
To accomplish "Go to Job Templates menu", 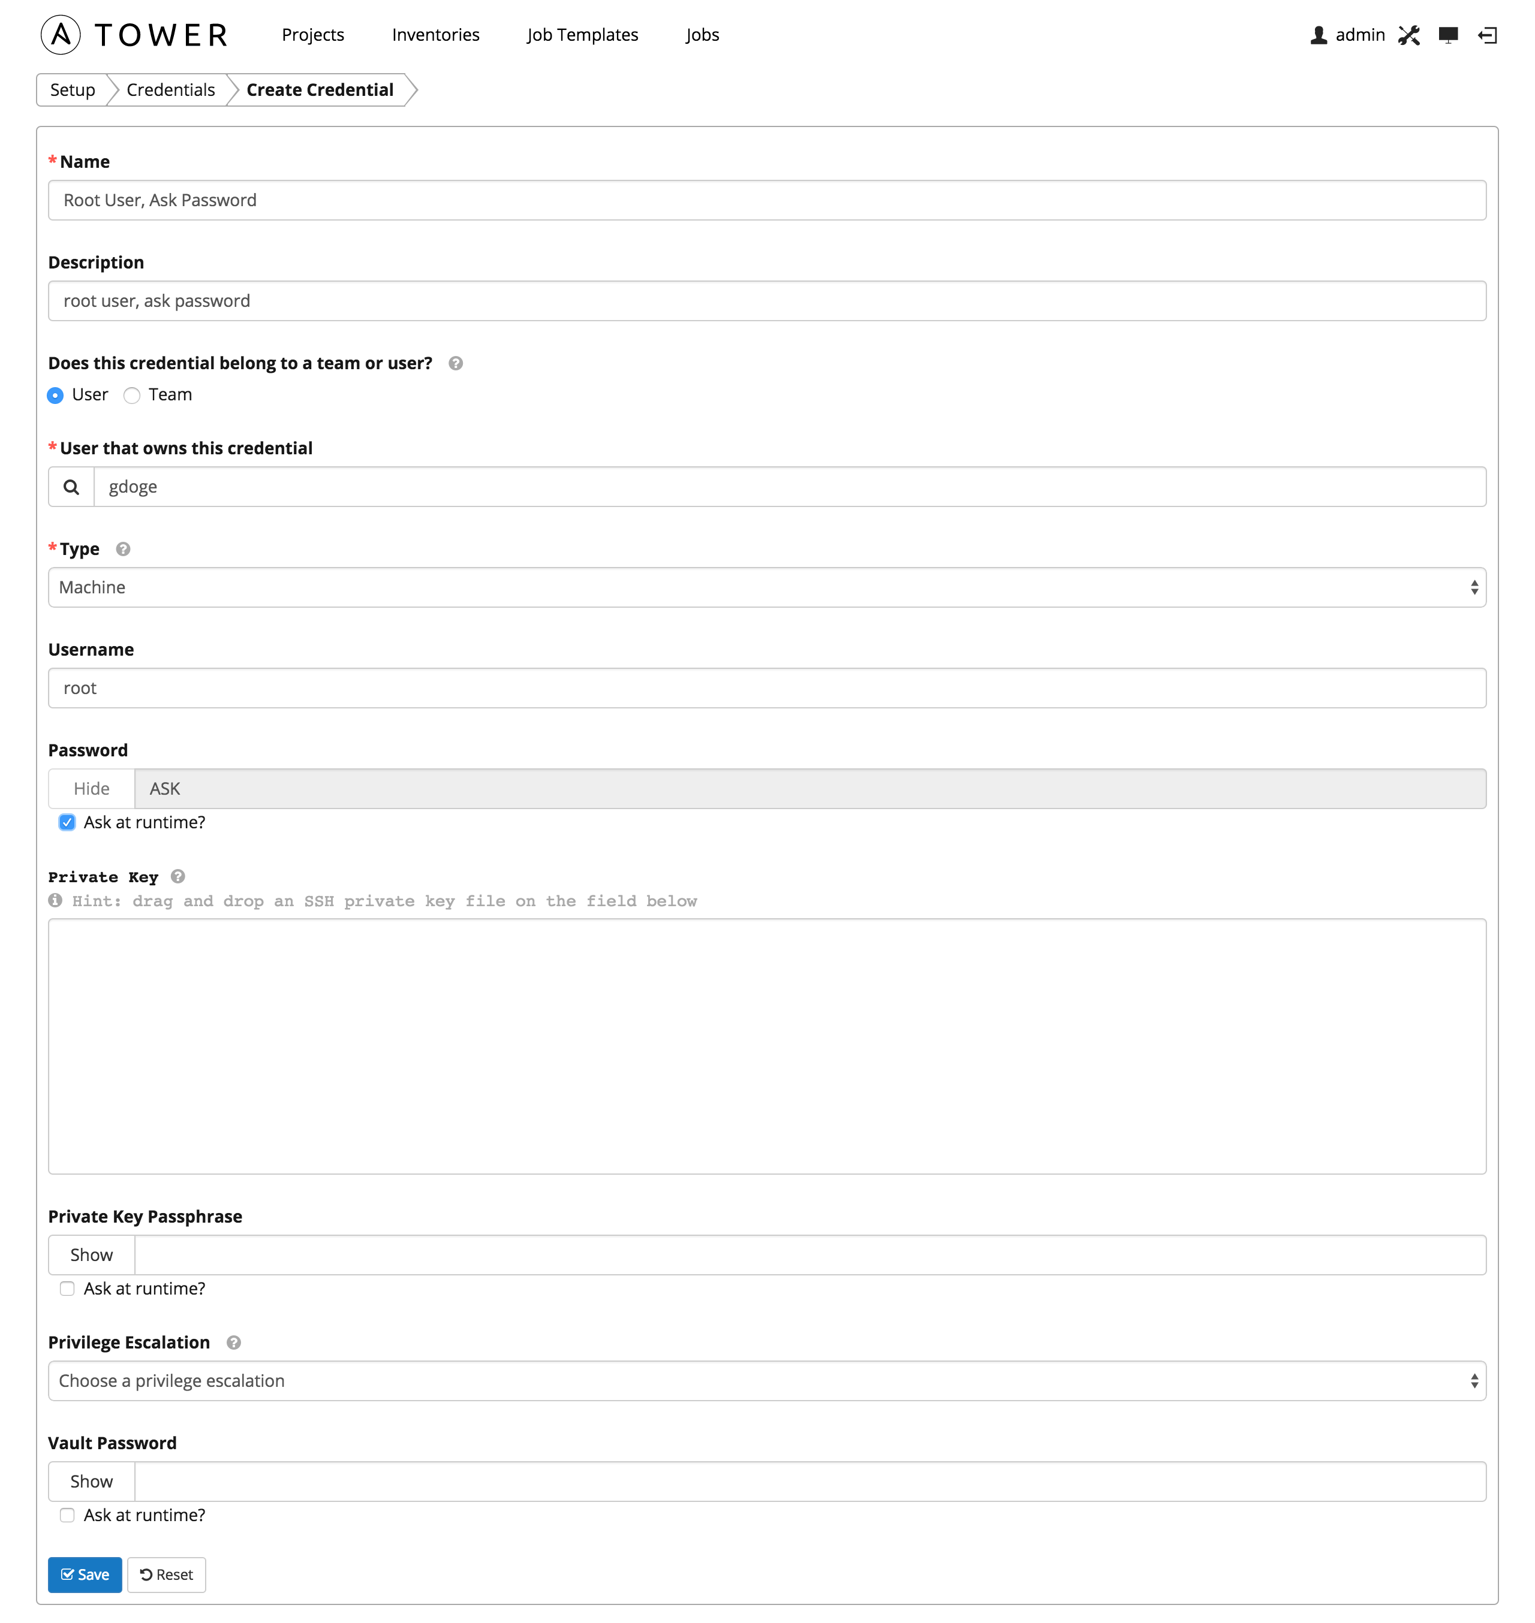I will point(582,35).
